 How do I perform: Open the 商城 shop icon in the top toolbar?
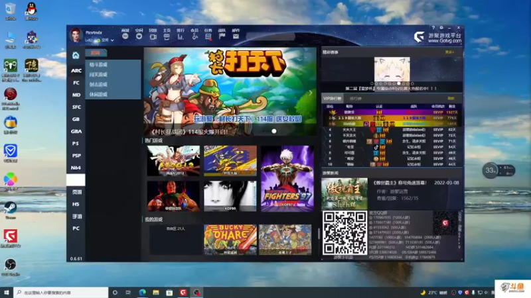pyautogui.click(x=125, y=36)
